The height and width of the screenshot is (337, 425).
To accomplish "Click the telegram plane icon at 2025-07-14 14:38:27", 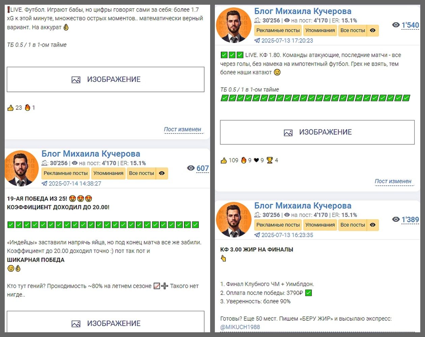I will click(x=45, y=184).
